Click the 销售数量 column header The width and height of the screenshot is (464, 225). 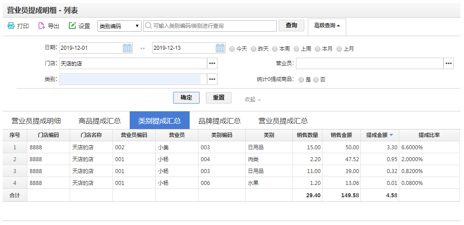tap(307, 135)
